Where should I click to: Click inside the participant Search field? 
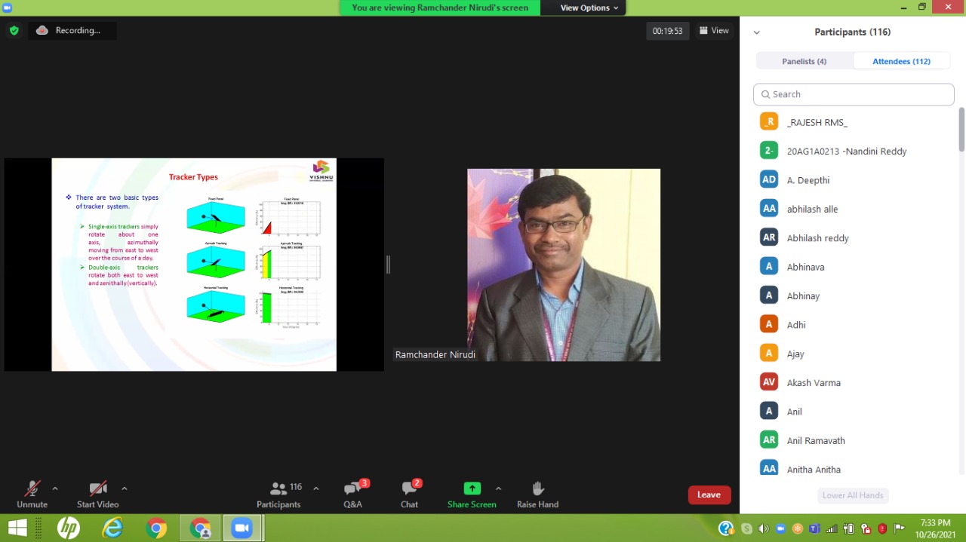click(854, 94)
